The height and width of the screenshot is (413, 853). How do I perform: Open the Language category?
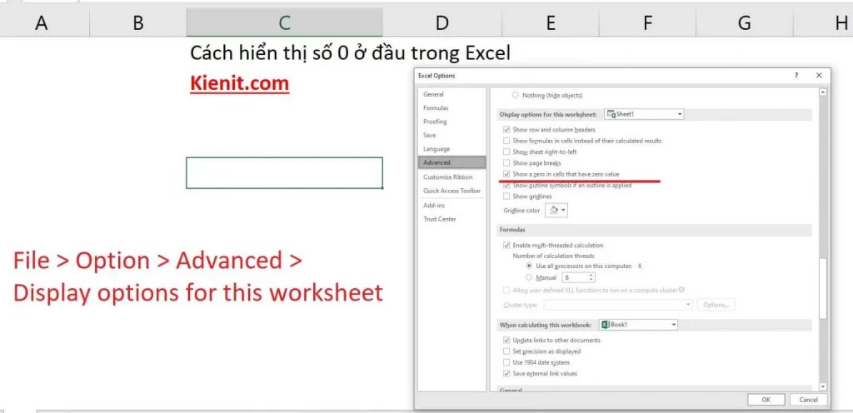[436, 149]
